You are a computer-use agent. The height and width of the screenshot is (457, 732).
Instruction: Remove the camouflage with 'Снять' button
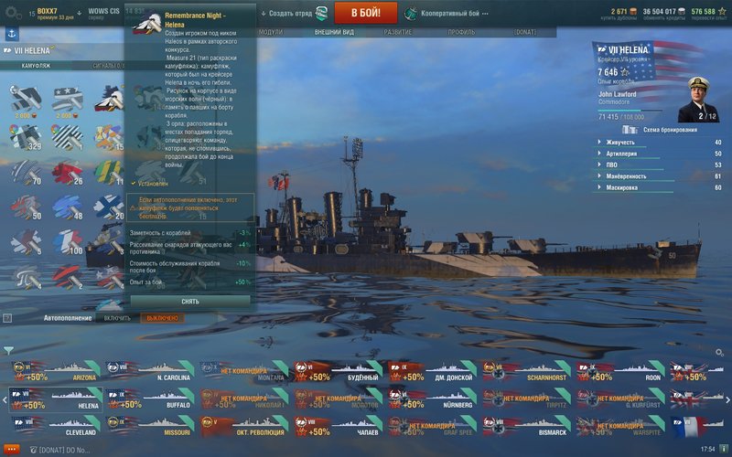coord(190,302)
